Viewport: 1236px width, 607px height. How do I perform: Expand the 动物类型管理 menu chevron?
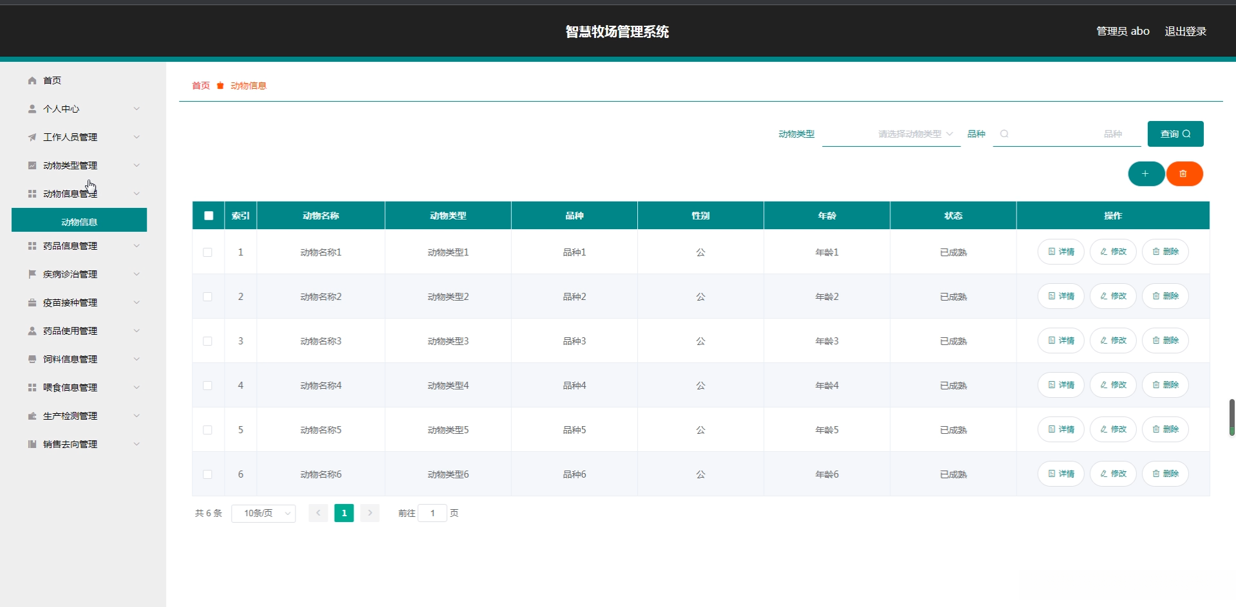point(136,165)
